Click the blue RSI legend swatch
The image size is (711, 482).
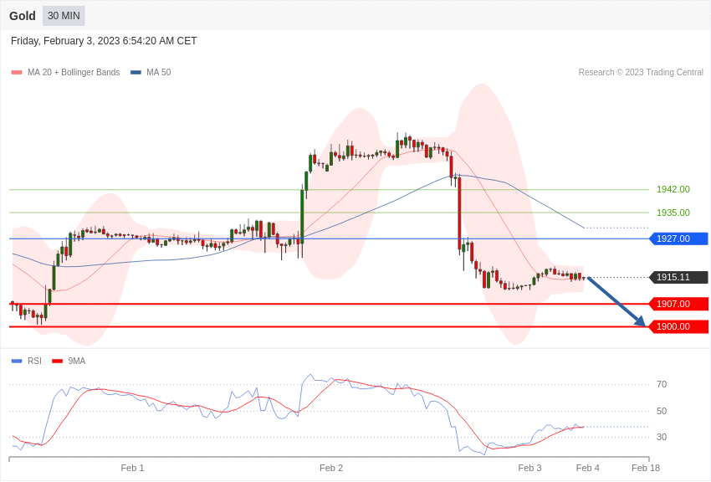pos(17,361)
